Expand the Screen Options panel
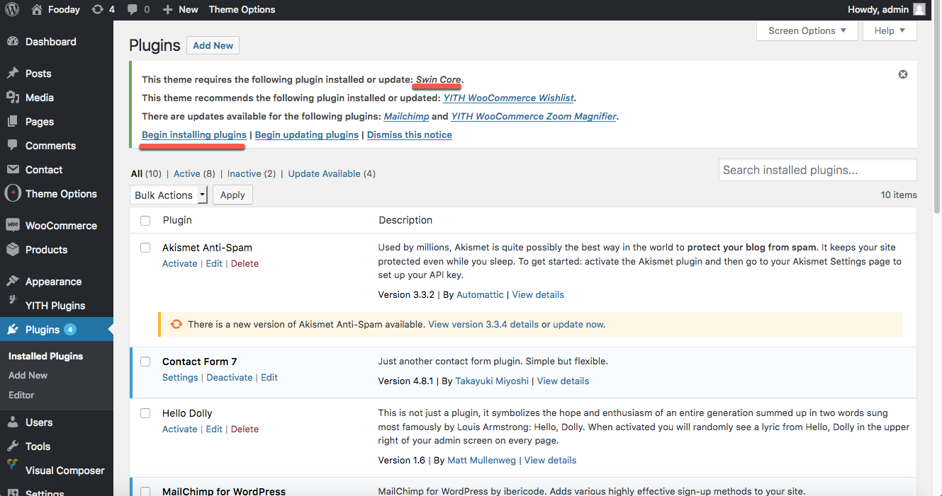This screenshot has width=942, height=496. 807,31
